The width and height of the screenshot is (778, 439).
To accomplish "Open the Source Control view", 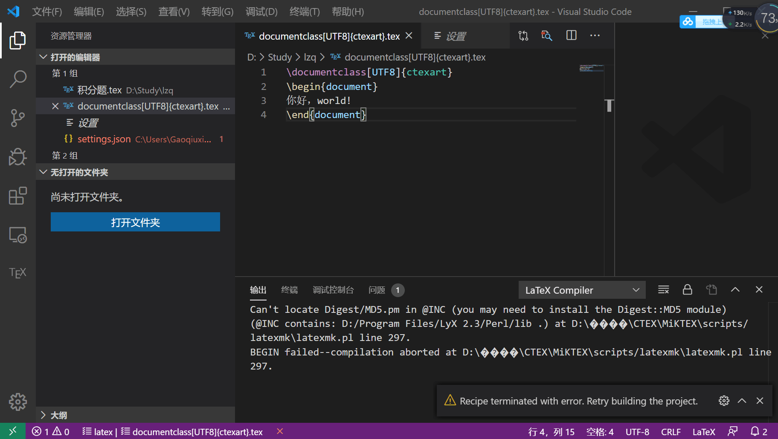I will (x=17, y=118).
